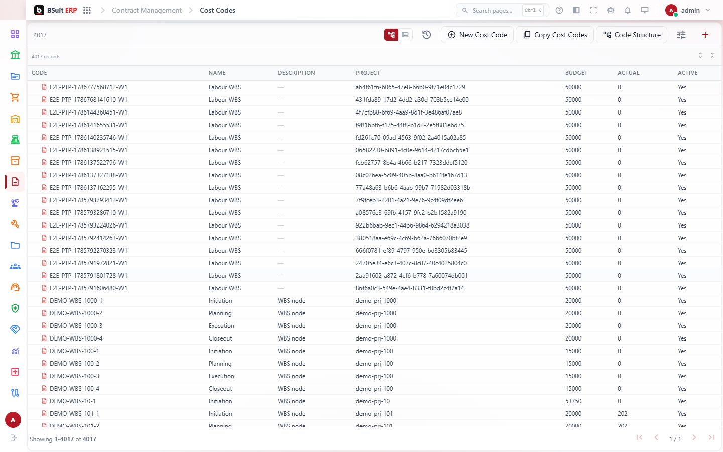Select row DEMO-WBS-1000-1
The height and width of the screenshot is (452, 723).
(x=374, y=300)
